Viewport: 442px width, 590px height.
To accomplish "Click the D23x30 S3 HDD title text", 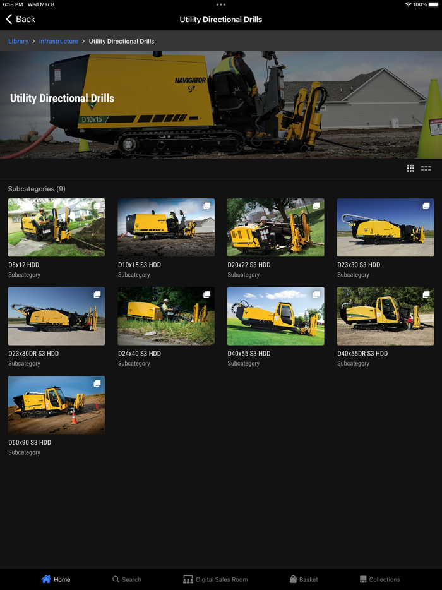I will 359,265.
